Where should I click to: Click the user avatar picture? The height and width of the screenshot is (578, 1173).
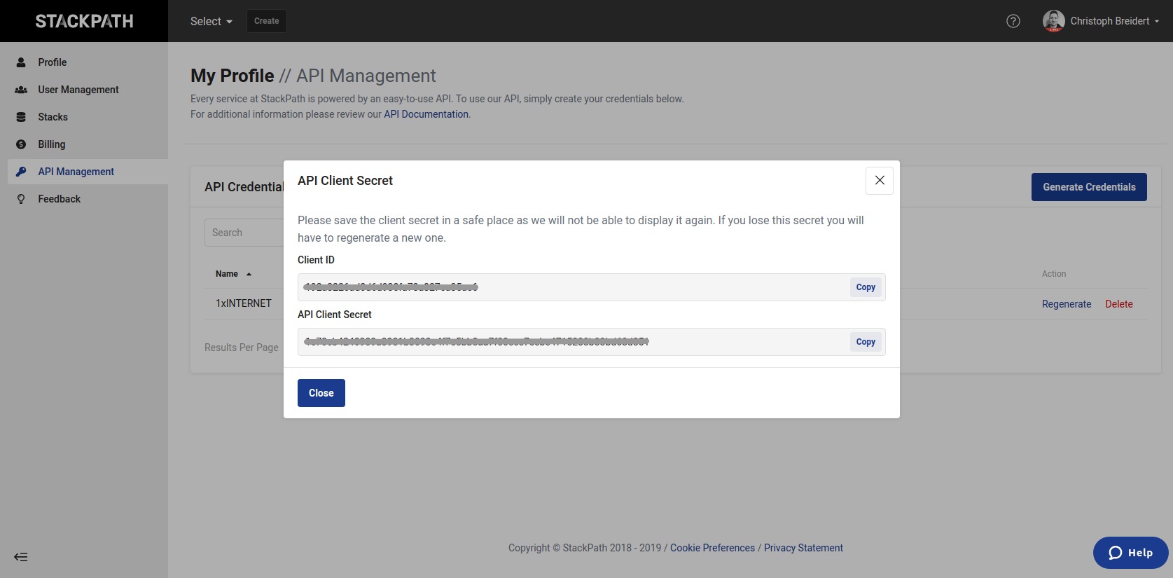tap(1053, 21)
